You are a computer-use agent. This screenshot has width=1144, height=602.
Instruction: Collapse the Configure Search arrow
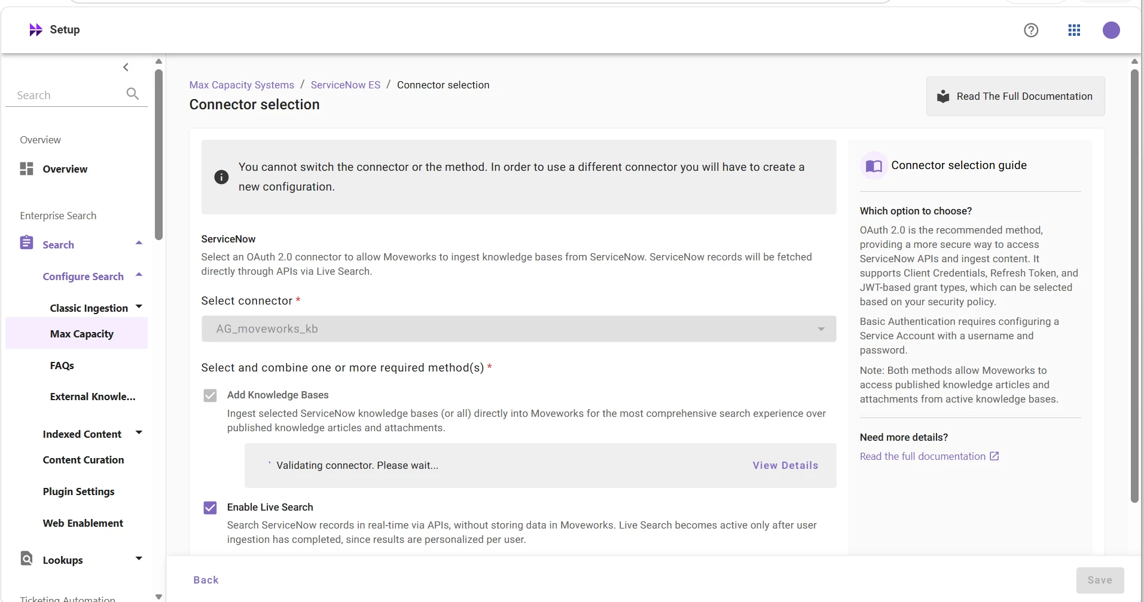click(139, 275)
